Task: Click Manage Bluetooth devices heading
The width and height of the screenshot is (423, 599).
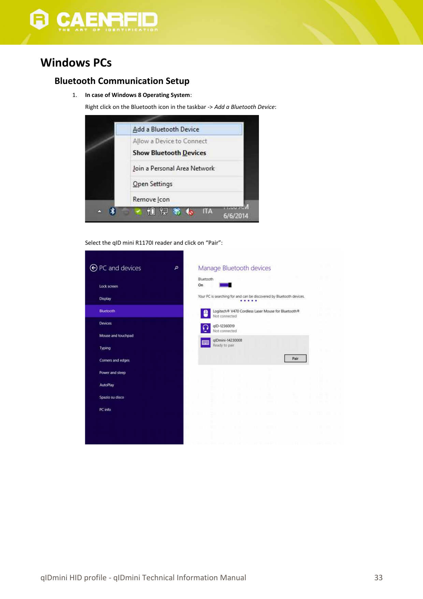Action: pyautogui.click(x=234, y=268)
